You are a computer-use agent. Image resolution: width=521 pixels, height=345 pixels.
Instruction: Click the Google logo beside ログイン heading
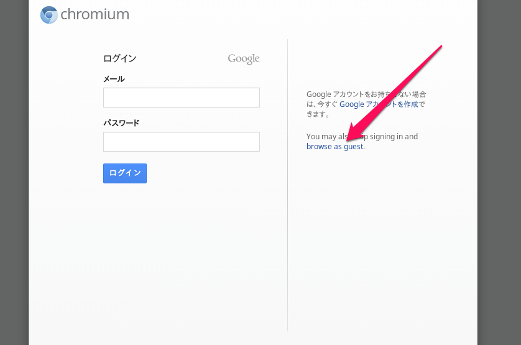coord(244,59)
